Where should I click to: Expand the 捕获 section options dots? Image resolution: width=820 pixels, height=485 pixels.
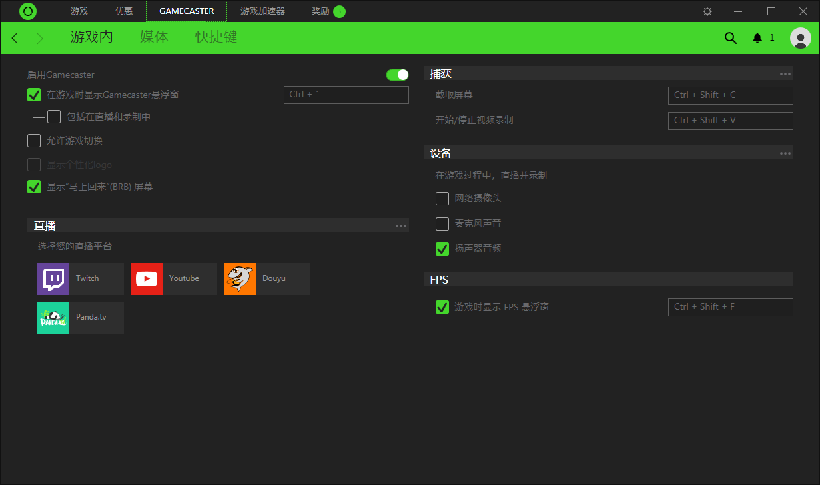pyautogui.click(x=785, y=74)
